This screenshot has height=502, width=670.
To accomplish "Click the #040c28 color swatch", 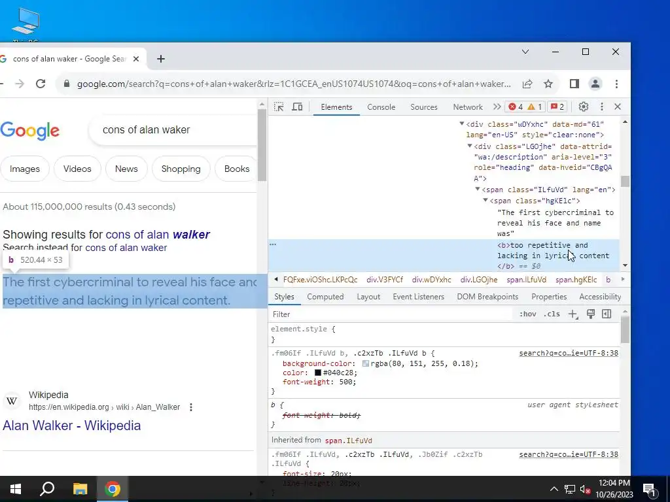I will coord(318,373).
